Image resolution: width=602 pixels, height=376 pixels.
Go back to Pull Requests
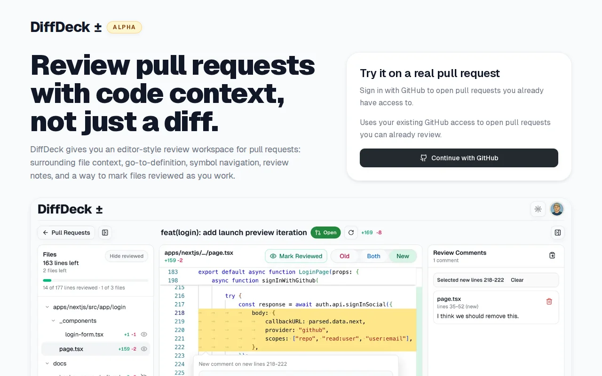coord(66,233)
